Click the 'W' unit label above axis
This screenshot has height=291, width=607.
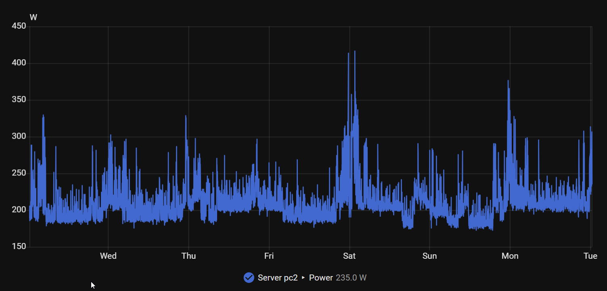pyautogui.click(x=33, y=17)
